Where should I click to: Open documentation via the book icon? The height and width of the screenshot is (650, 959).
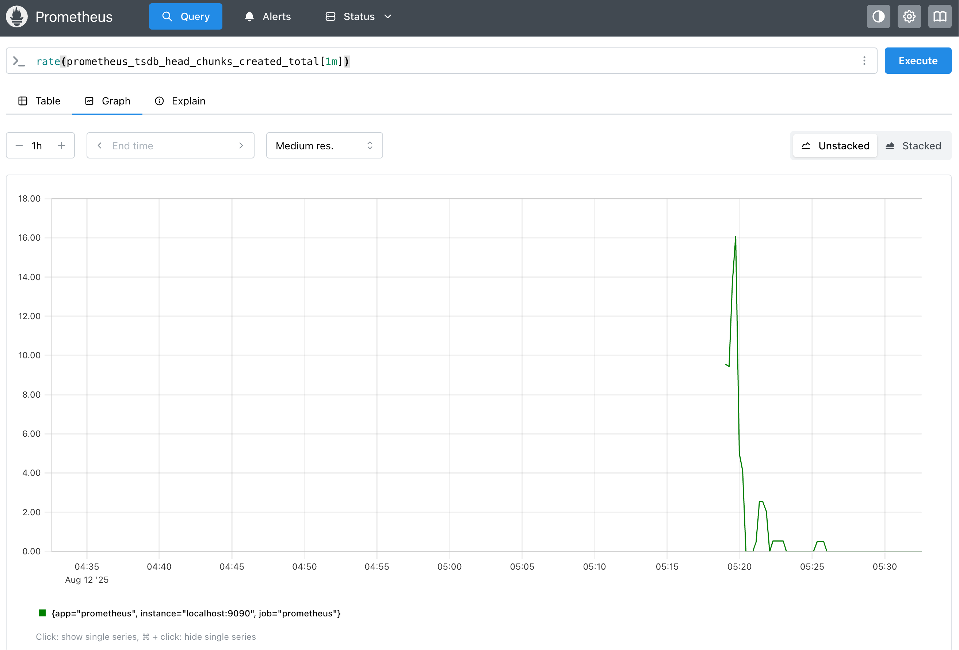click(939, 16)
